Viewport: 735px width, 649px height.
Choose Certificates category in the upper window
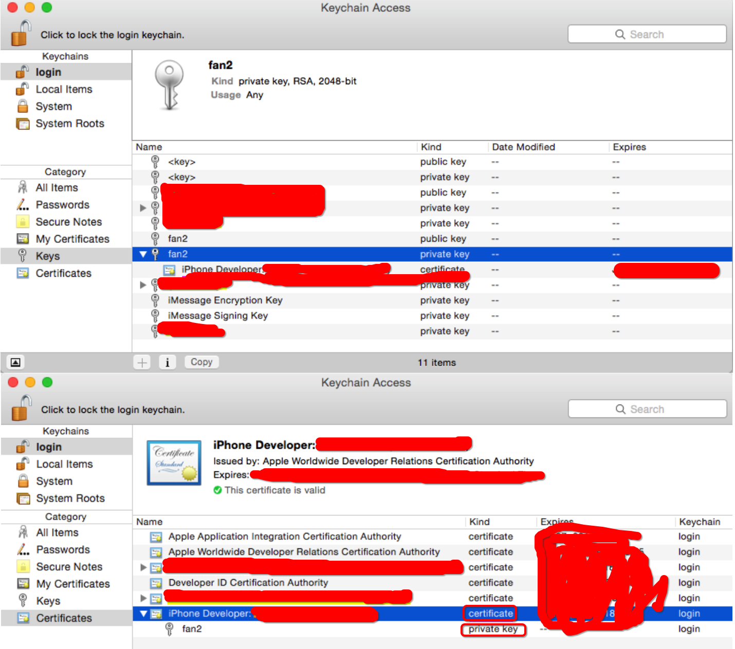point(66,273)
